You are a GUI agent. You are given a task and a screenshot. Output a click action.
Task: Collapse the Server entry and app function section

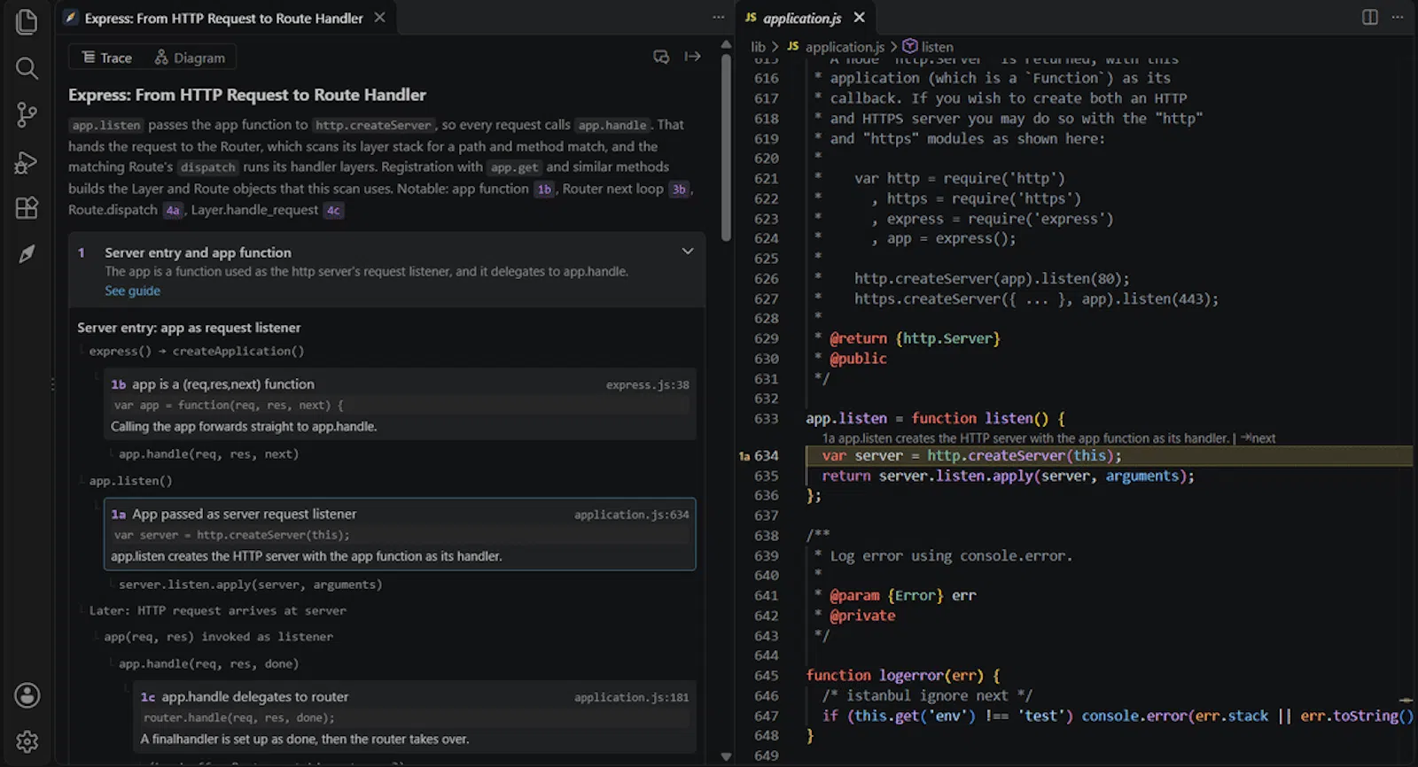(x=688, y=252)
